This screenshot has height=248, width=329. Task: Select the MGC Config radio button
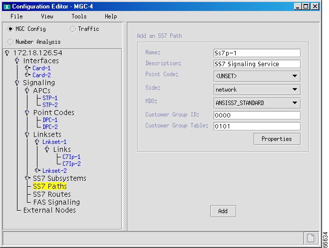tap(11, 29)
